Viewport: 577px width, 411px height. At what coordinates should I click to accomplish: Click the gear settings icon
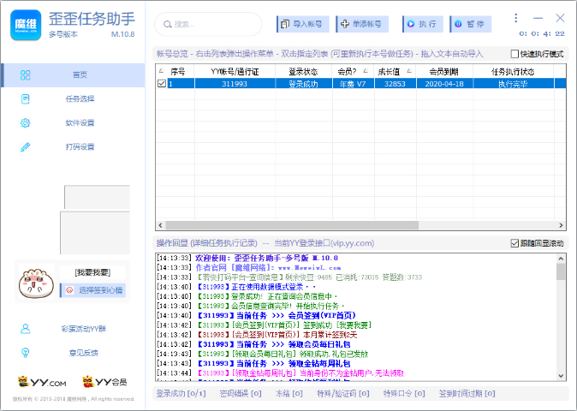26,123
